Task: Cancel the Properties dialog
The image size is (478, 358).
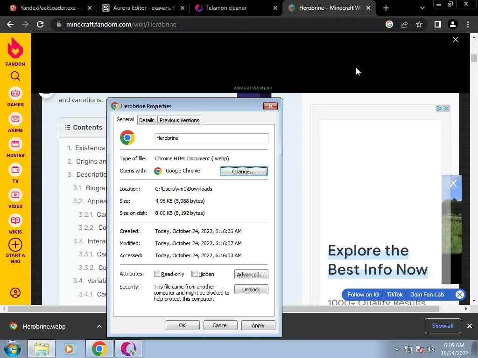Action: pyautogui.click(x=220, y=325)
